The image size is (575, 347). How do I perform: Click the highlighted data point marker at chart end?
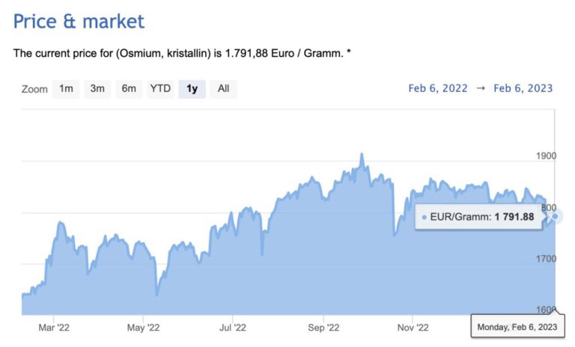click(x=555, y=216)
